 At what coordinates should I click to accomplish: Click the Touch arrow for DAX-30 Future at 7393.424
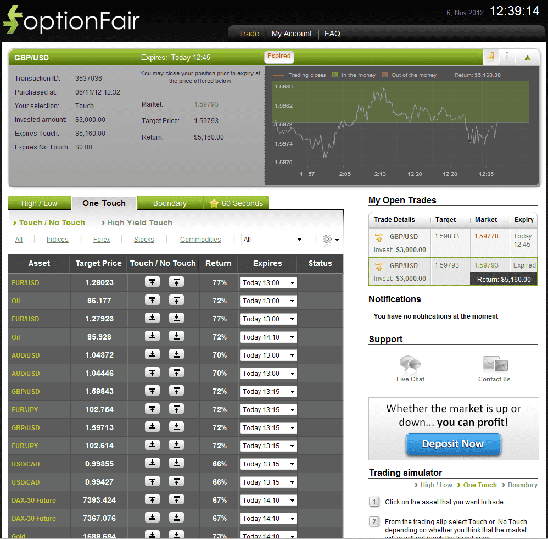(x=152, y=500)
